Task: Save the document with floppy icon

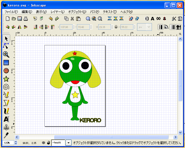Action: tap(20, 19)
